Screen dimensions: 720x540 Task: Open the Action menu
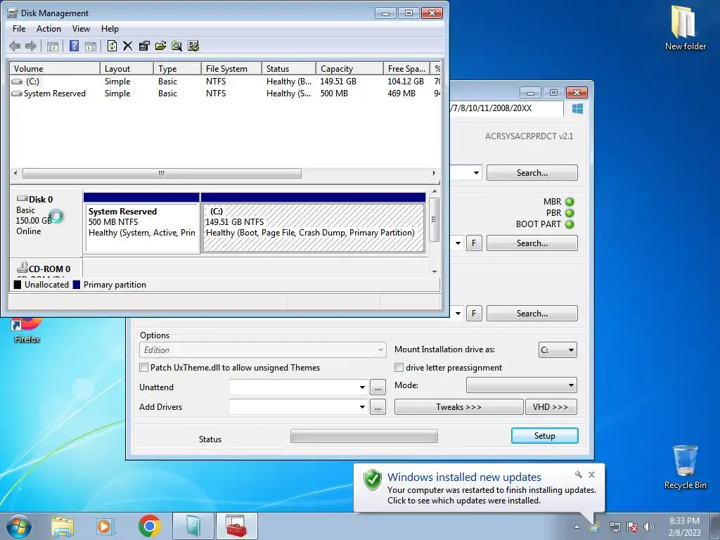(49, 29)
